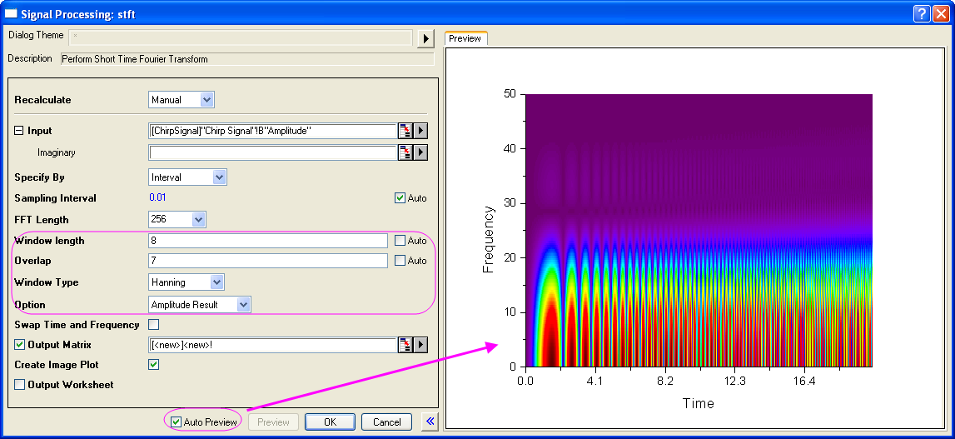Disable the Auto Preview checkbox

point(176,422)
